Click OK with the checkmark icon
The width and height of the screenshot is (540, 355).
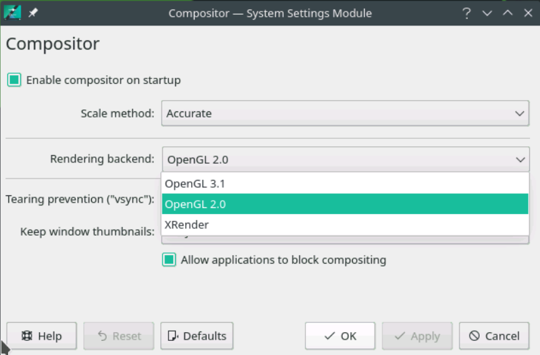(x=340, y=336)
